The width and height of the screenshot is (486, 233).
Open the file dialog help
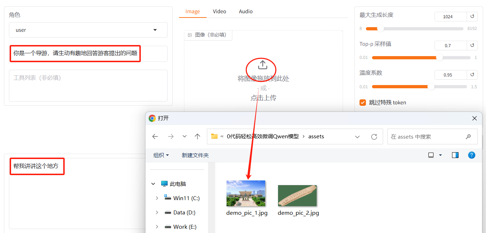[x=472, y=155]
